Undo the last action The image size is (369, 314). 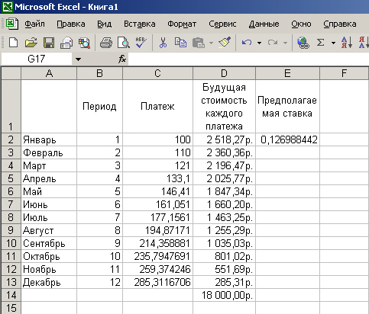pyautogui.click(x=247, y=43)
